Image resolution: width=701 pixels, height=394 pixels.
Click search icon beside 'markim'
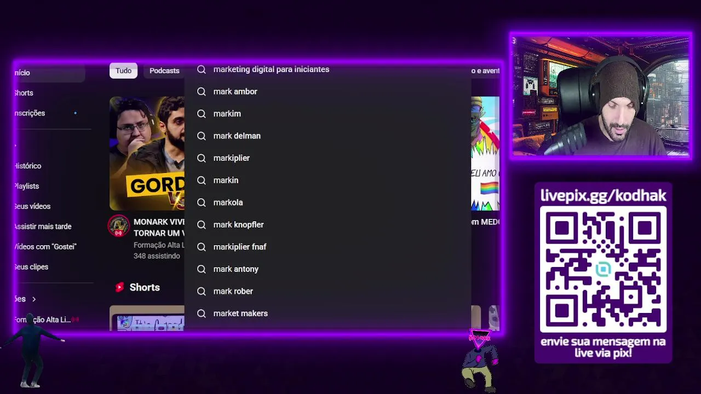(x=202, y=114)
